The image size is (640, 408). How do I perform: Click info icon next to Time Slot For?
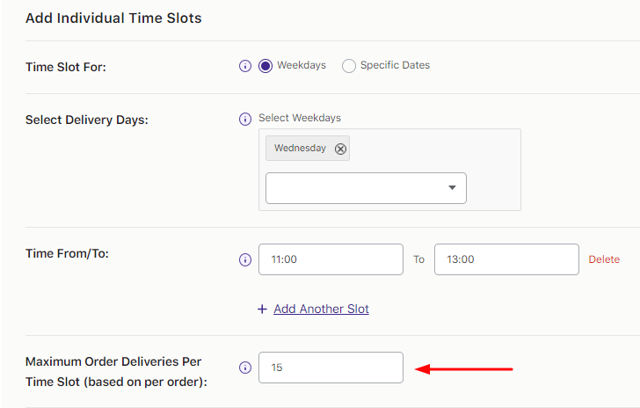click(x=245, y=66)
